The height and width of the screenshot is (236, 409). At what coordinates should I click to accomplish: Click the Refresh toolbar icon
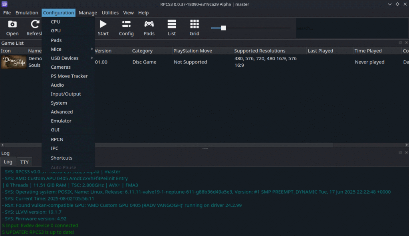click(34, 28)
